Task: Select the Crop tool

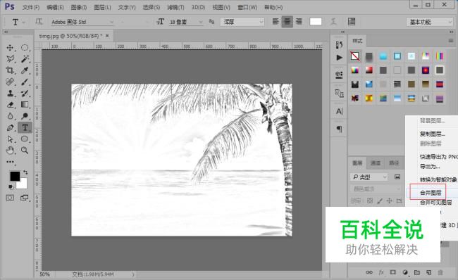Action: point(11,70)
